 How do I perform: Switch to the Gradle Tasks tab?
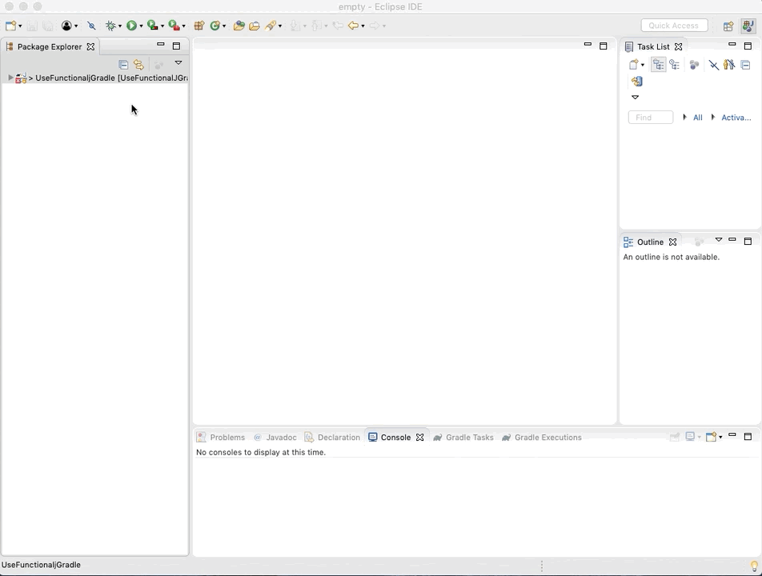(x=463, y=437)
